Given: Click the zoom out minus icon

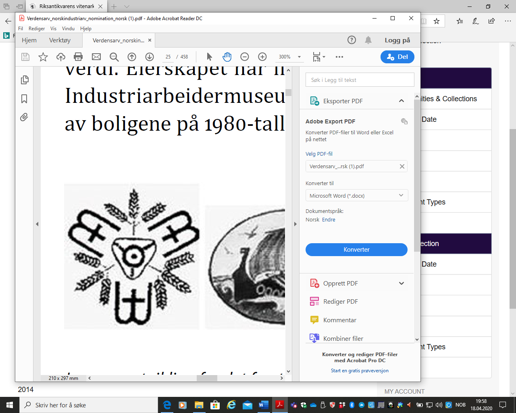Looking at the screenshot, I should [x=245, y=57].
